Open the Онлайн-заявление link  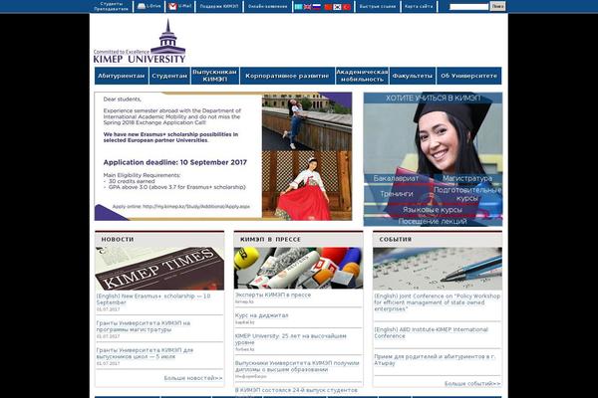pos(267,7)
